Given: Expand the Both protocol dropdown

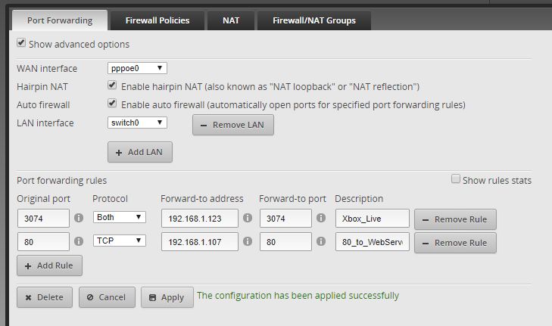Looking at the screenshot, I should (119, 218).
